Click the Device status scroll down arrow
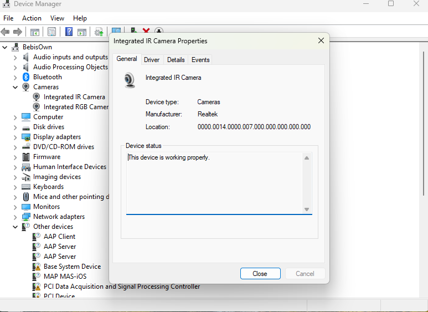This screenshot has width=428, height=312. click(307, 209)
